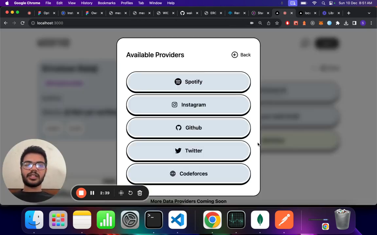Pause the screen recording
Screen dimensions: 377x235
coord(92,193)
